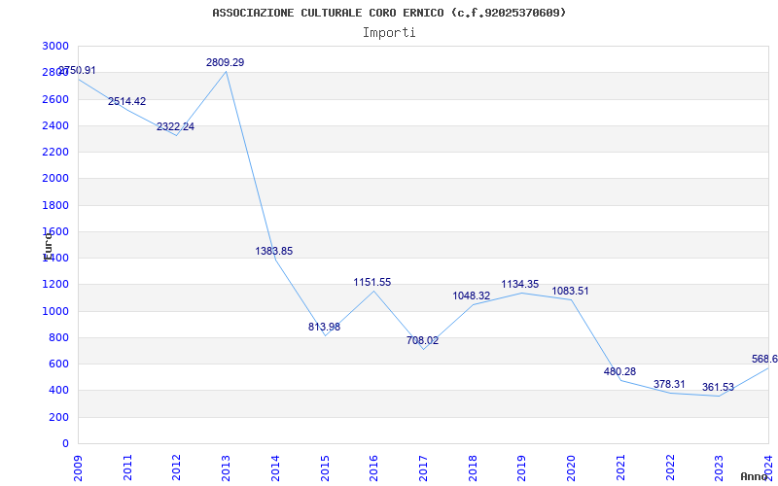The image size is (778, 486).
Task: Click x-axis year 2013
Action: [226, 468]
